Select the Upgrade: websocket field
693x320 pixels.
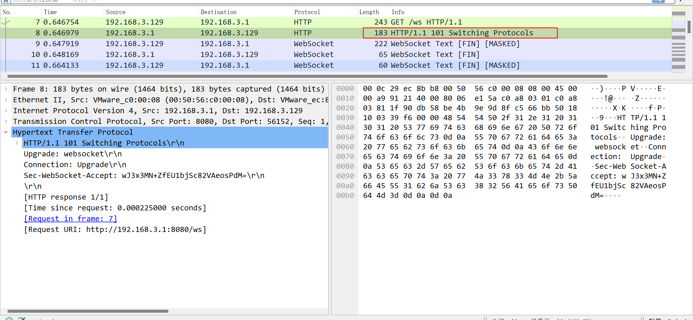point(73,154)
